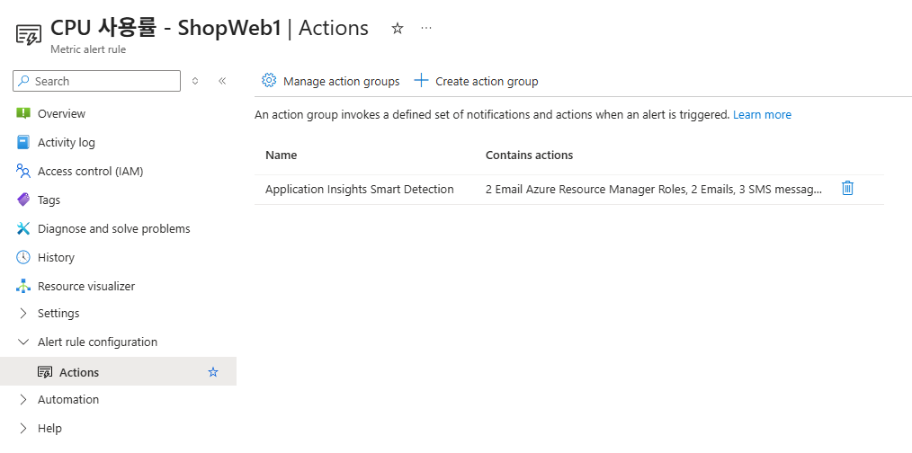Expand the Automation section
This screenshot has height=453, width=912.
(23, 399)
